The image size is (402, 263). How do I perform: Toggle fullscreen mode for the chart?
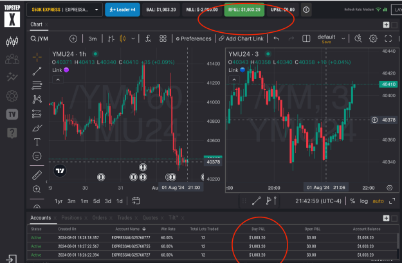tap(388, 39)
